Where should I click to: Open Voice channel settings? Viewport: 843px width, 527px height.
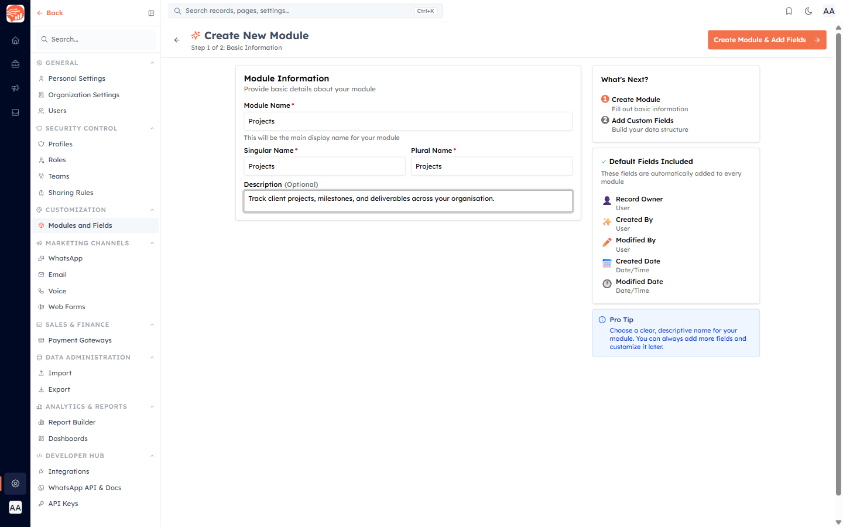(95, 291)
